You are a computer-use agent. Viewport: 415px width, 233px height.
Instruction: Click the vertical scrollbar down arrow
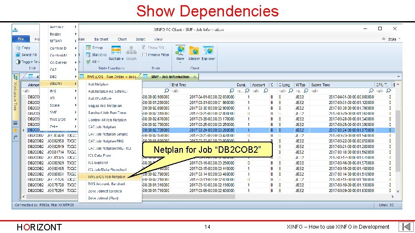tap(398, 191)
